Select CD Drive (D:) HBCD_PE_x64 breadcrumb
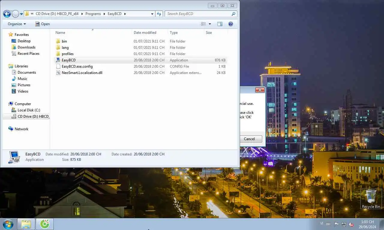This screenshot has height=230, width=384. (57, 14)
